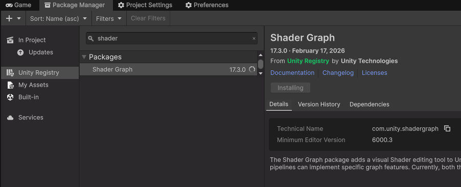Open the Project Settings tab
The image size is (461, 187).
point(145,5)
